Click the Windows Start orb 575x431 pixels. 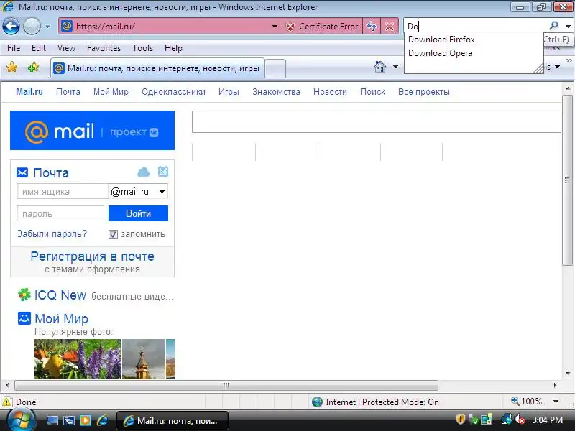[21, 420]
